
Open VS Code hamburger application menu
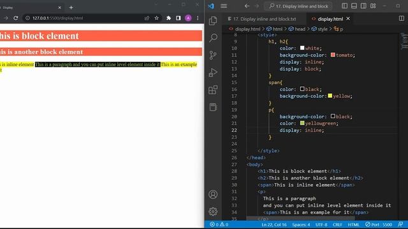pyautogui.click(x=224, y=6)
